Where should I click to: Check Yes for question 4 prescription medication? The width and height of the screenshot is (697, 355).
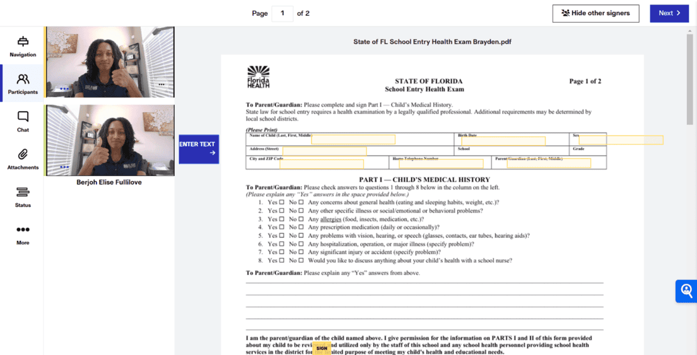pyautogui.click(x=281, y=228)
